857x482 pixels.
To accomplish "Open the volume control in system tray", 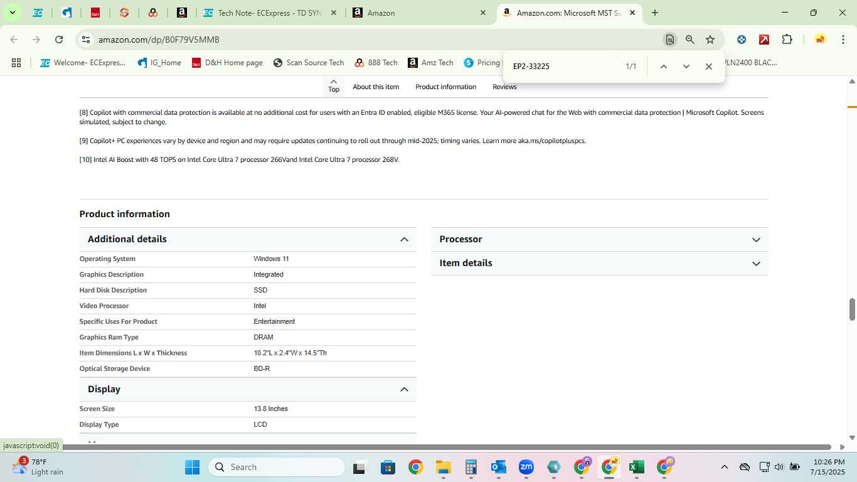I will pyautogui.click(x=779, y=467).
